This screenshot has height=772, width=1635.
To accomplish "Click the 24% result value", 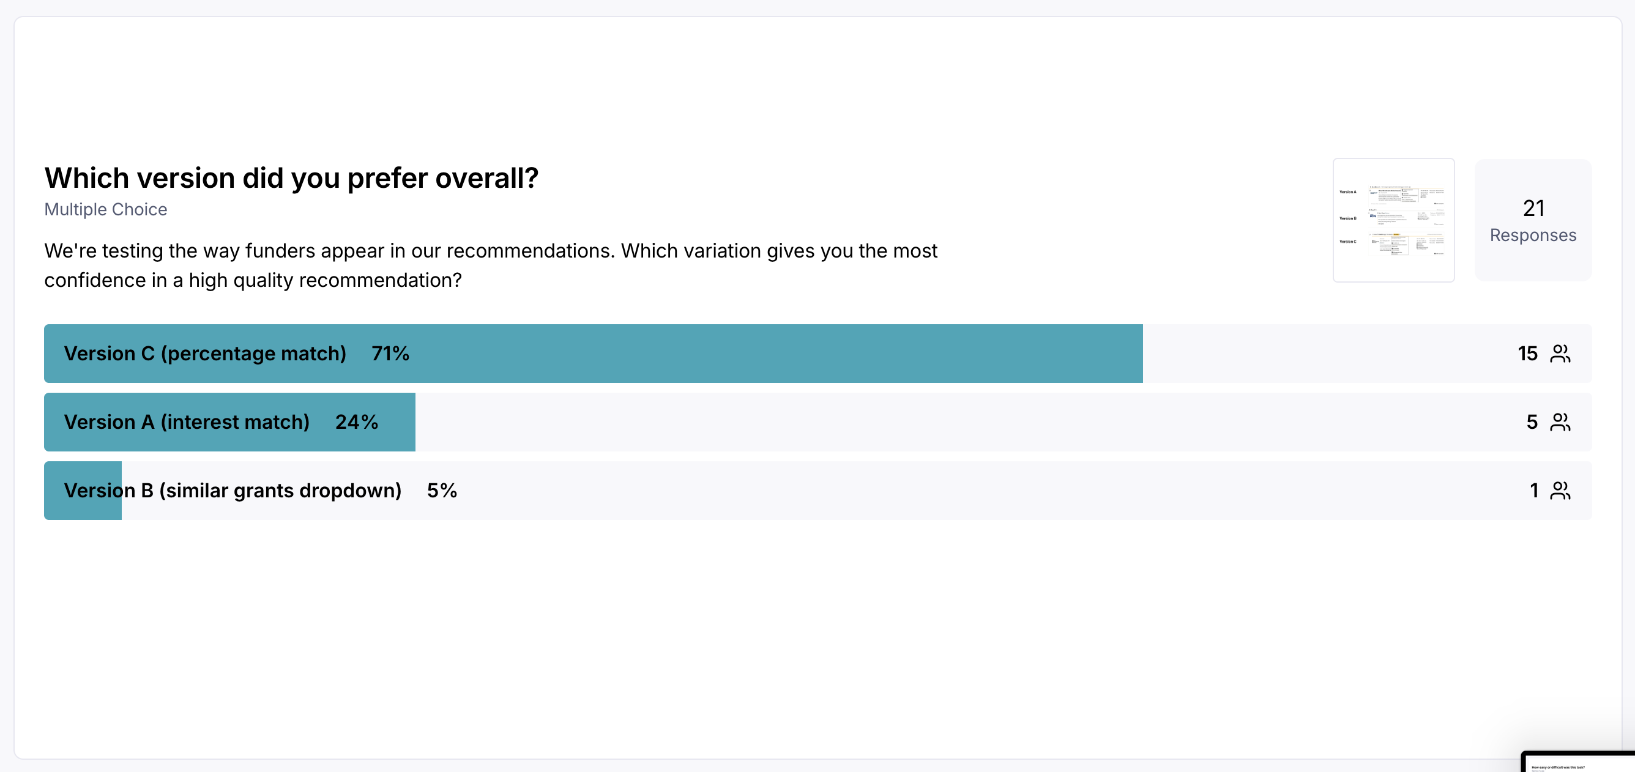I will pos(357,422).
